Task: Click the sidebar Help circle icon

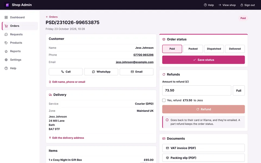Action: click(6, 68)
